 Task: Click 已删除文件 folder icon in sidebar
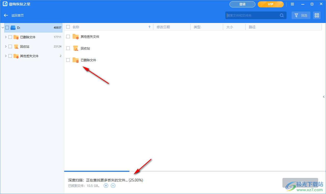coord(16,37)
